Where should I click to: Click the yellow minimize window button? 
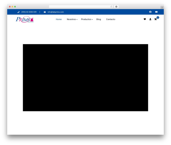(x=12, y=7)
